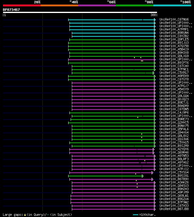Select the UniRef100_A9PJM9 label
Viewport: 194px width, 217px height.
tap(174, 192)
